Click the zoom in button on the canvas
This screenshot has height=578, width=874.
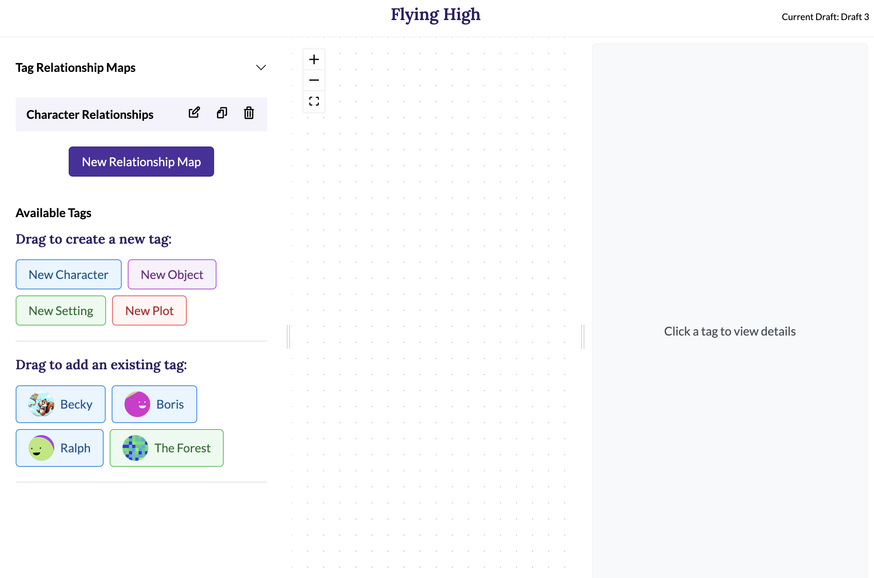(x=314, y=59)
